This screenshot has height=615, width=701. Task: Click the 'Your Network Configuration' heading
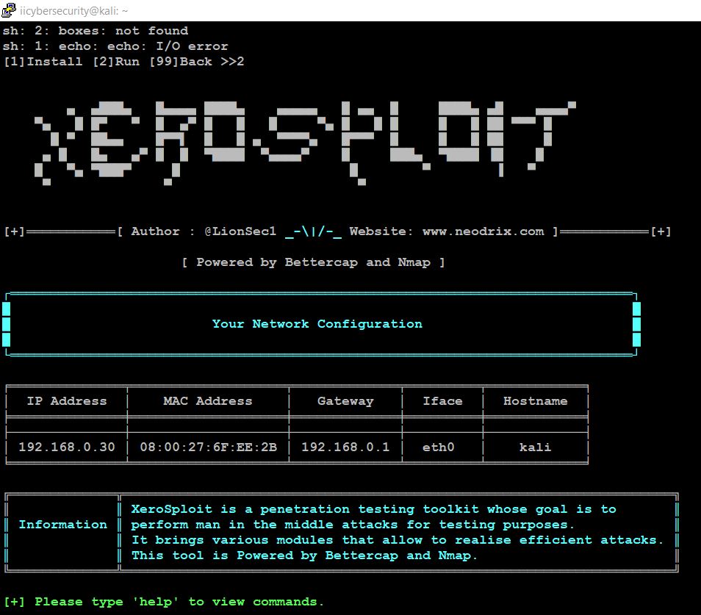click(x=317, y=324)
